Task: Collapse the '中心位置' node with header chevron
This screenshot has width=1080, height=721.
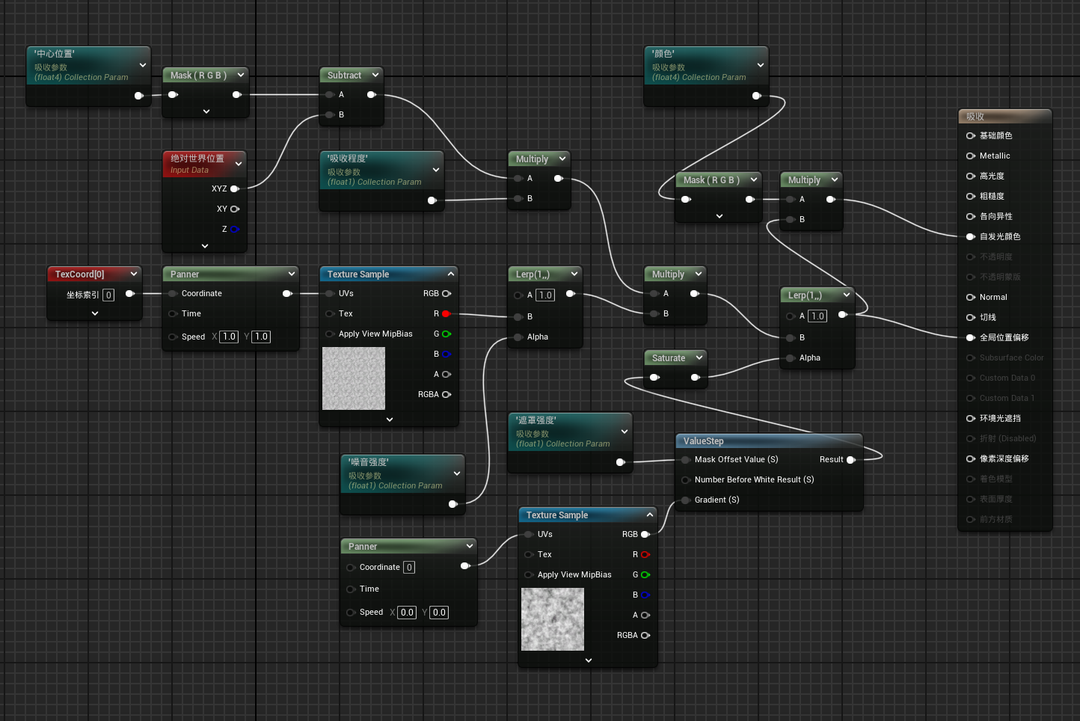Action: [x=142, y=65]
